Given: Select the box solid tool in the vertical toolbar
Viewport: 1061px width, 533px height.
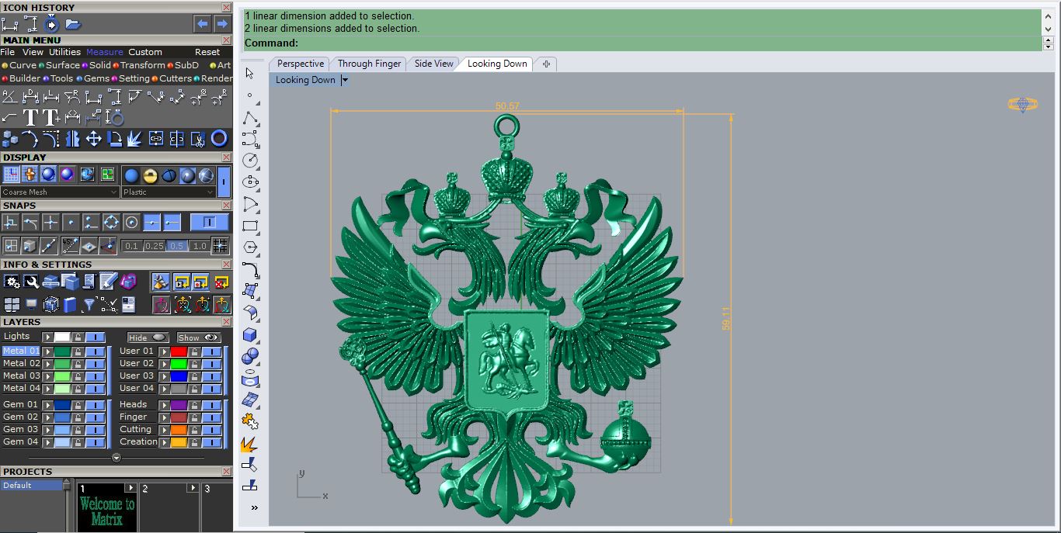Looking at the screenshot, I should (x=250, y=334).
